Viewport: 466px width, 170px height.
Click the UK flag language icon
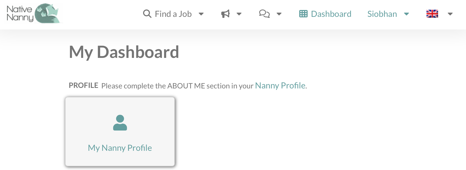point(432,14)
